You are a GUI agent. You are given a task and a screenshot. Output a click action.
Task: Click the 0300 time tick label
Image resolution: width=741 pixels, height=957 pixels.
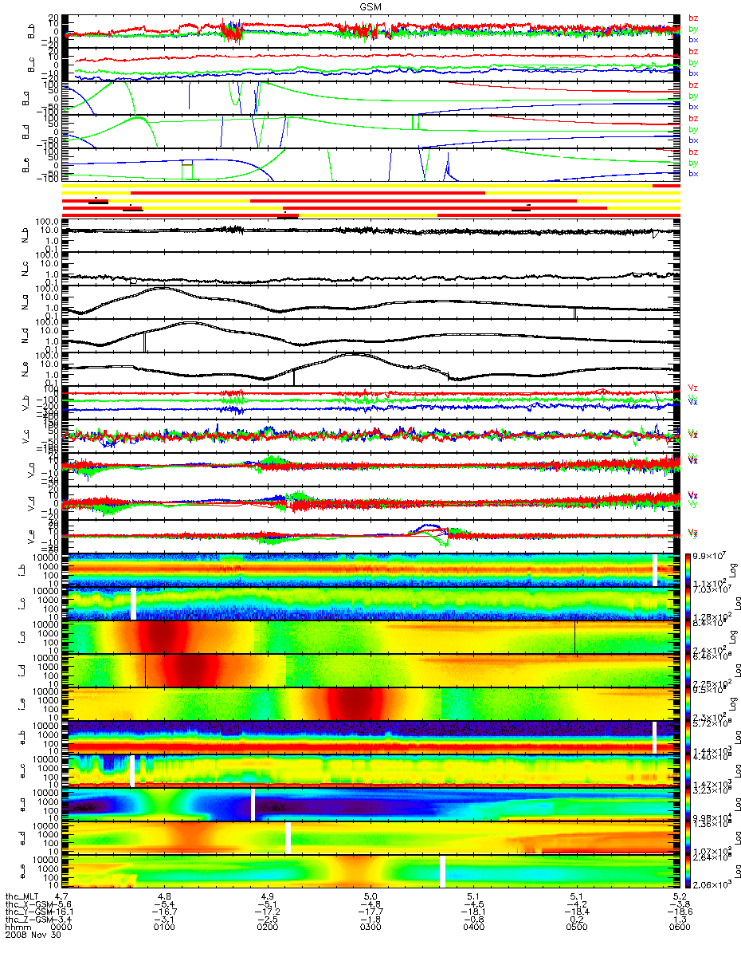(370, 927)
